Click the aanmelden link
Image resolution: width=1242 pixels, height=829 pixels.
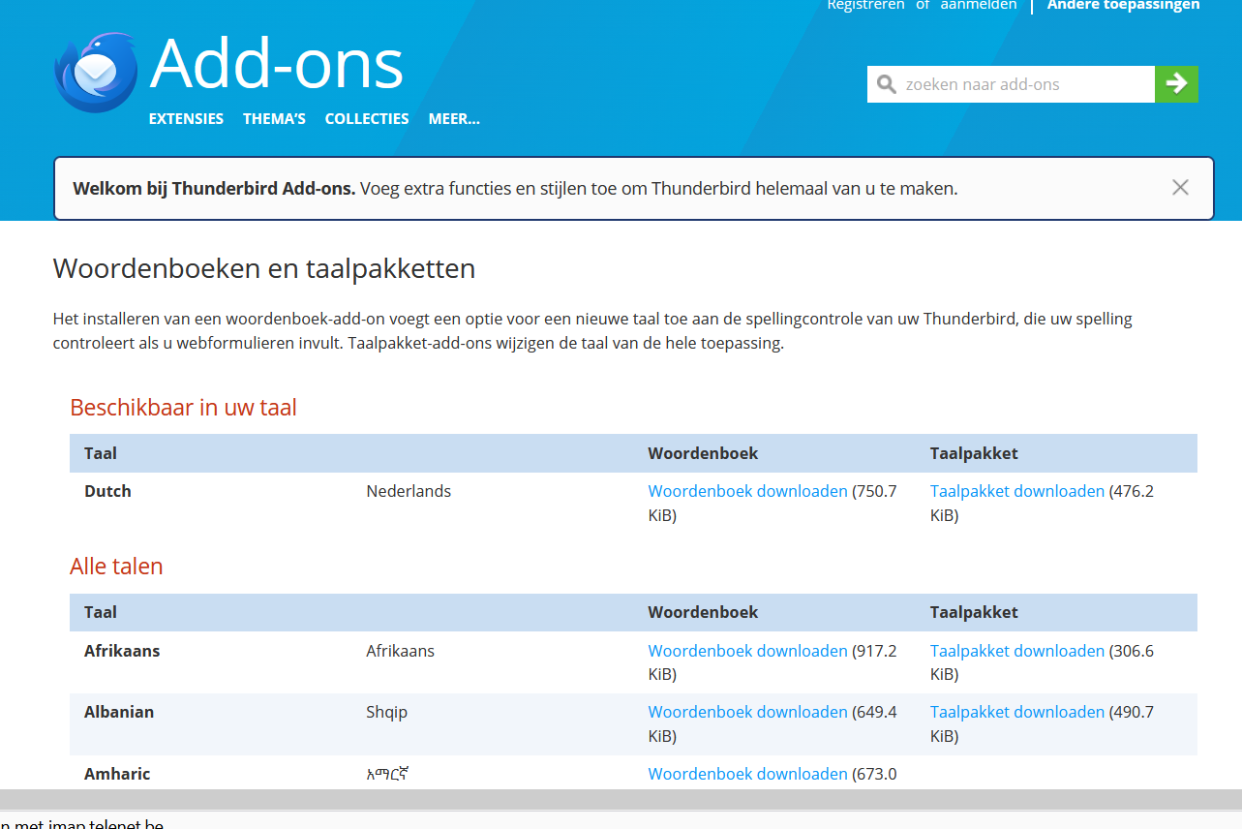978,6
